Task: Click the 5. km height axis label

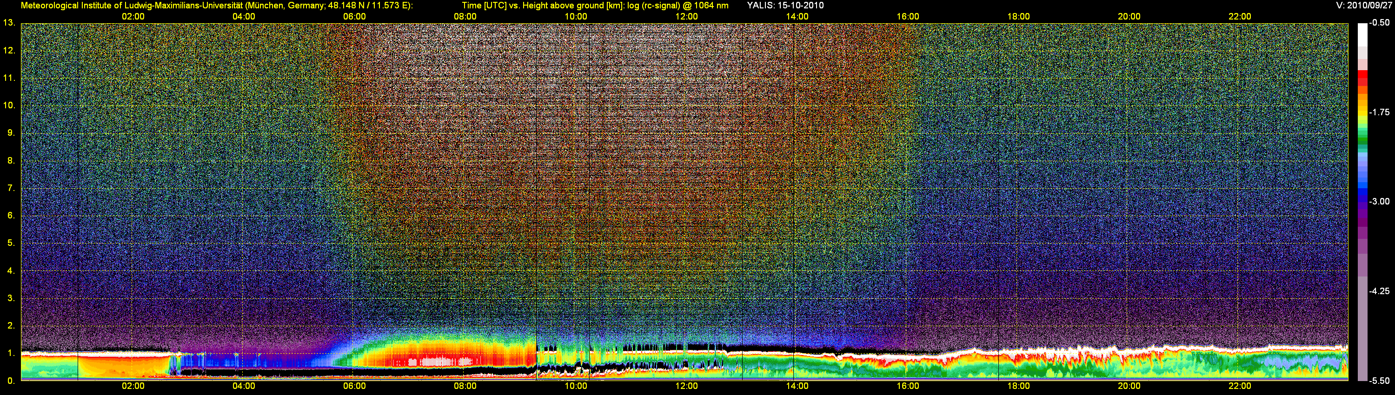Action: pos(11,243)
